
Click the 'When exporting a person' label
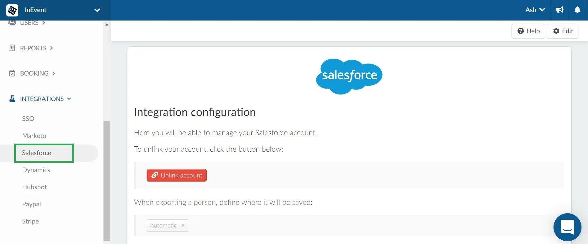click(x=223, y=202)
